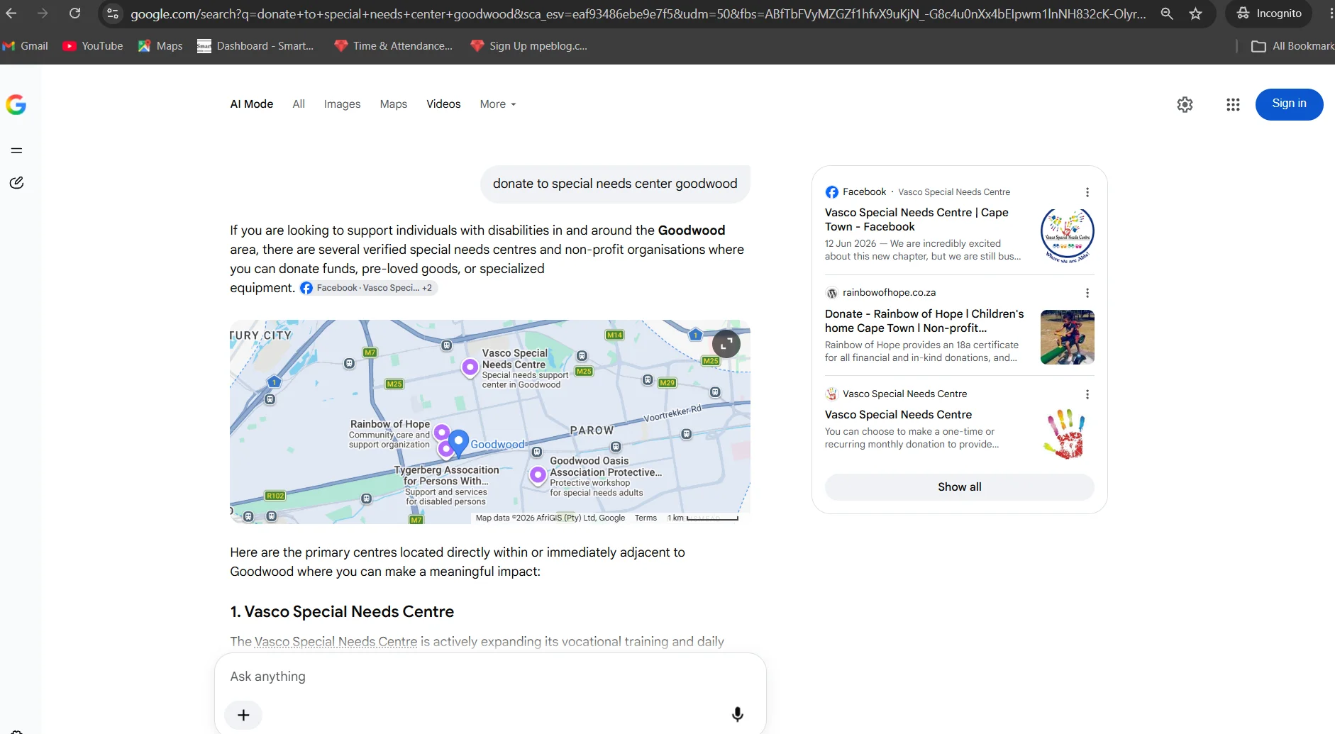
Task: Click the Facebook source icon in sidebar card
Action: pyautogui.click(x=831, y=192)
